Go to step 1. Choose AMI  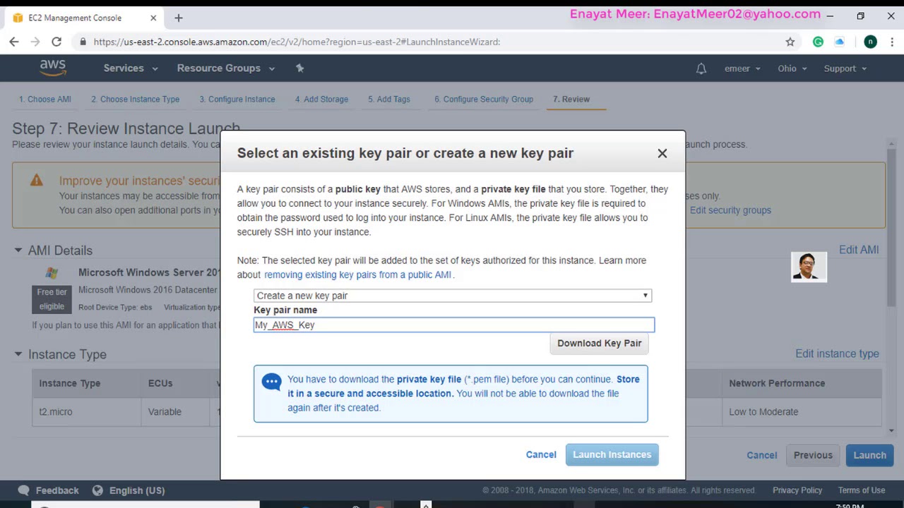(x=45, y=99)
